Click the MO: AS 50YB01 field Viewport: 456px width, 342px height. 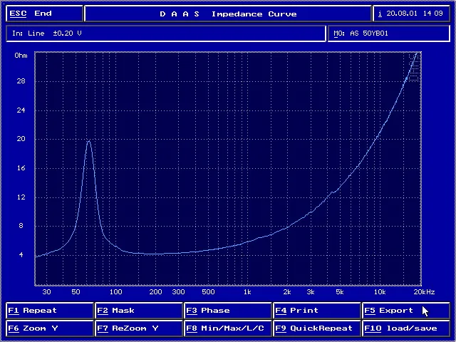(389, 33)
